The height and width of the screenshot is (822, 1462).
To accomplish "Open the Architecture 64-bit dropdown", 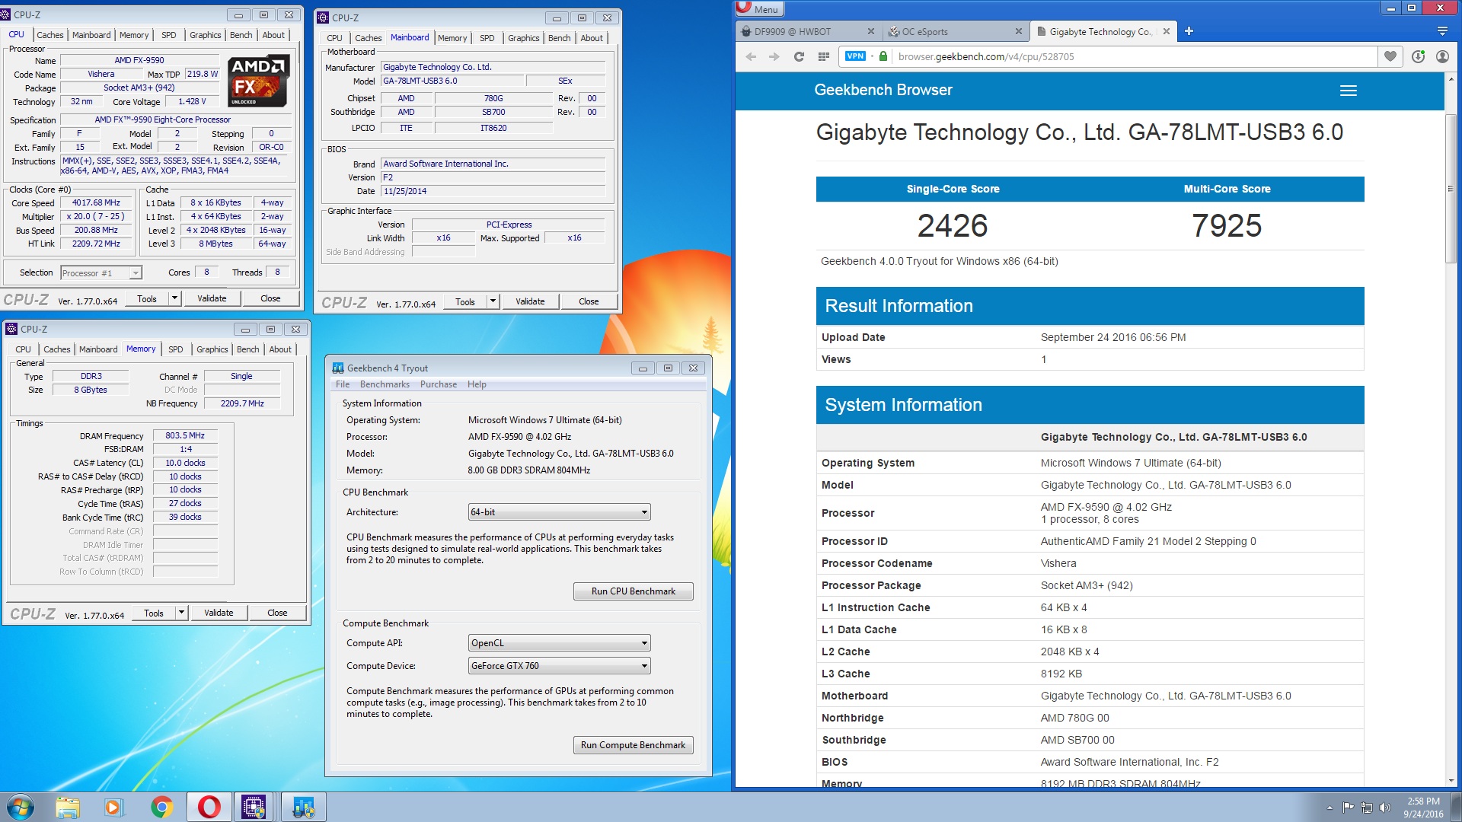I will coord(560,512).
